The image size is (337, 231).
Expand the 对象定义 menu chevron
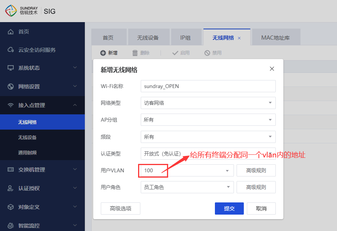pos(75,207)
